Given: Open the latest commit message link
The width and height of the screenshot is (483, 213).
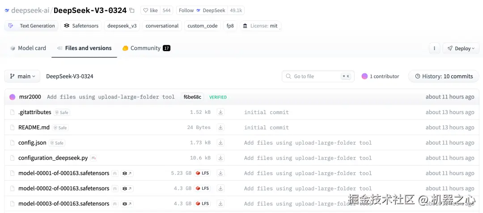Looking at the screenshot, I should [111, 97].
